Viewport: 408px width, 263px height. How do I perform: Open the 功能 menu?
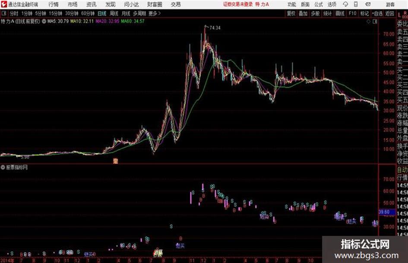292,4
